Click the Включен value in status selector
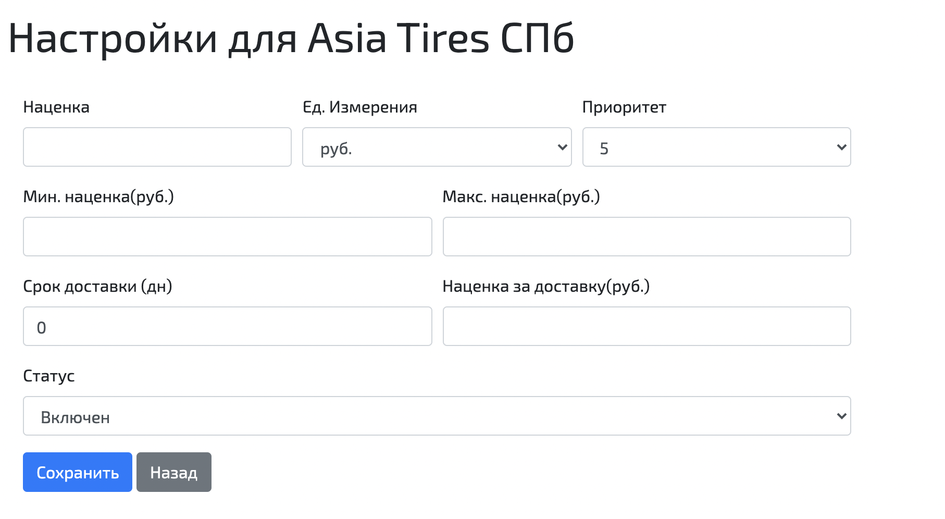 (x=76, y=416)
